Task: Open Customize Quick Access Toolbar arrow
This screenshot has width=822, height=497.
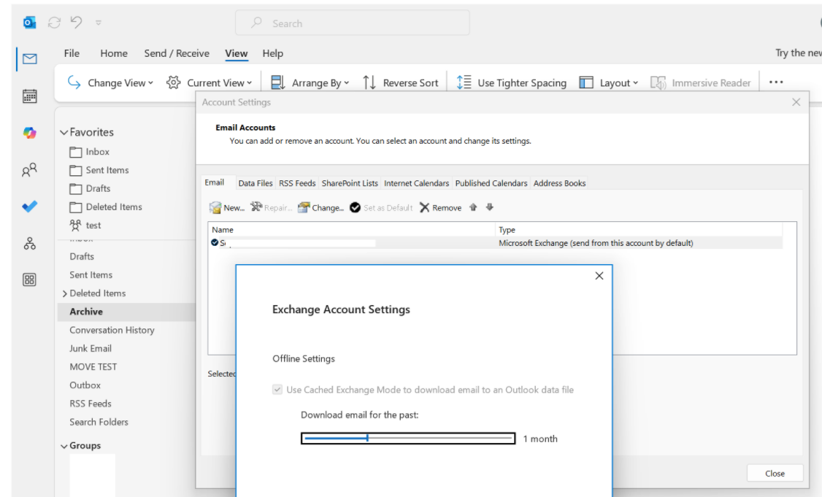Action: coord(99,23)
